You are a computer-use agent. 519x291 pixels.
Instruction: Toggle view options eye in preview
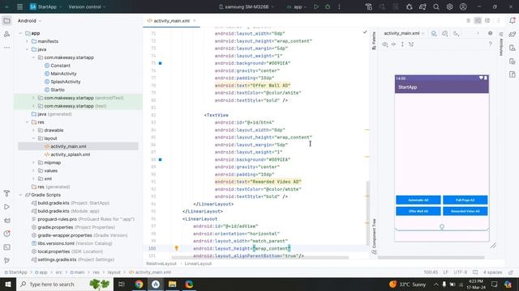click(385, 44)
